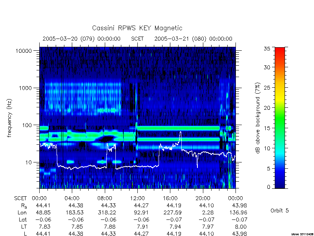Click the end date '2005-03-21 (080) 00:00:00'
This screenshot has width=314, height=236.
coord(193,39)
